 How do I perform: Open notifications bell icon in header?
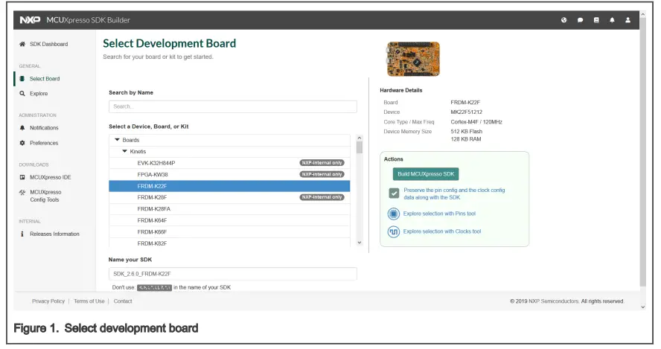point(612,20)
